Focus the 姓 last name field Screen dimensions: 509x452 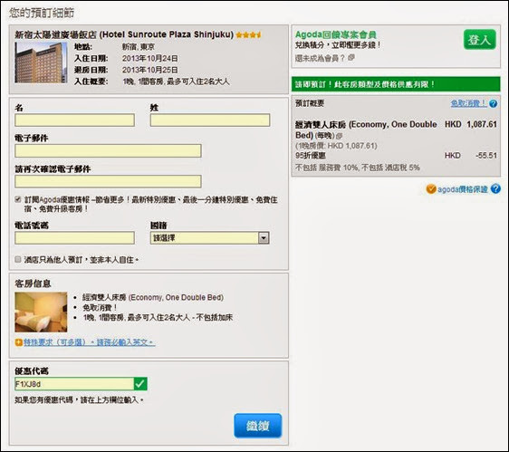pyautogui.click(x=210, y=120)
